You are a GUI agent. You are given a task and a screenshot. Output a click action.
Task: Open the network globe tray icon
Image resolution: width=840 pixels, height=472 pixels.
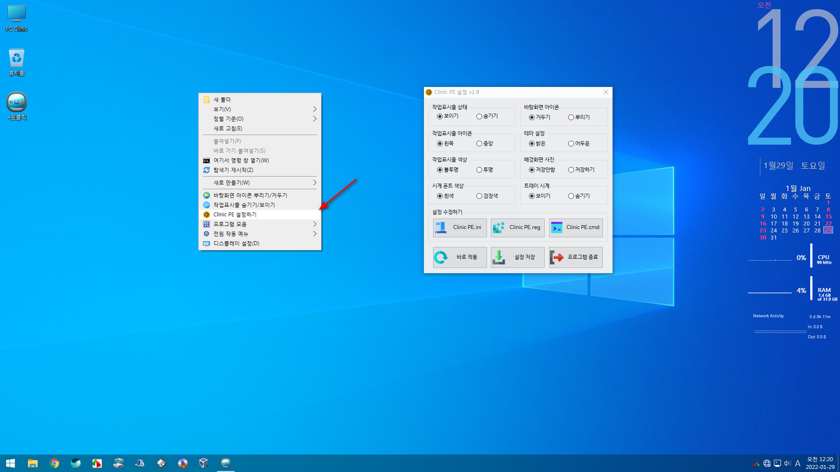pos(767,463)
